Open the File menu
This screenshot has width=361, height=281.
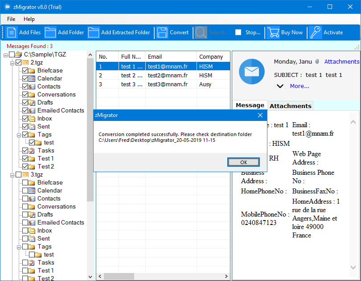coord(11,19)
